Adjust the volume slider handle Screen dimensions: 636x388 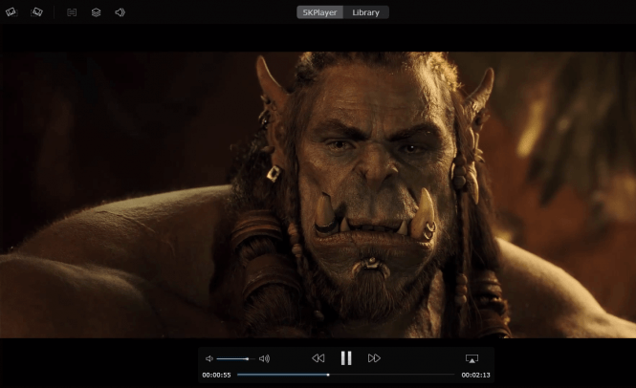pyautogui.click(x=247, y=358)
